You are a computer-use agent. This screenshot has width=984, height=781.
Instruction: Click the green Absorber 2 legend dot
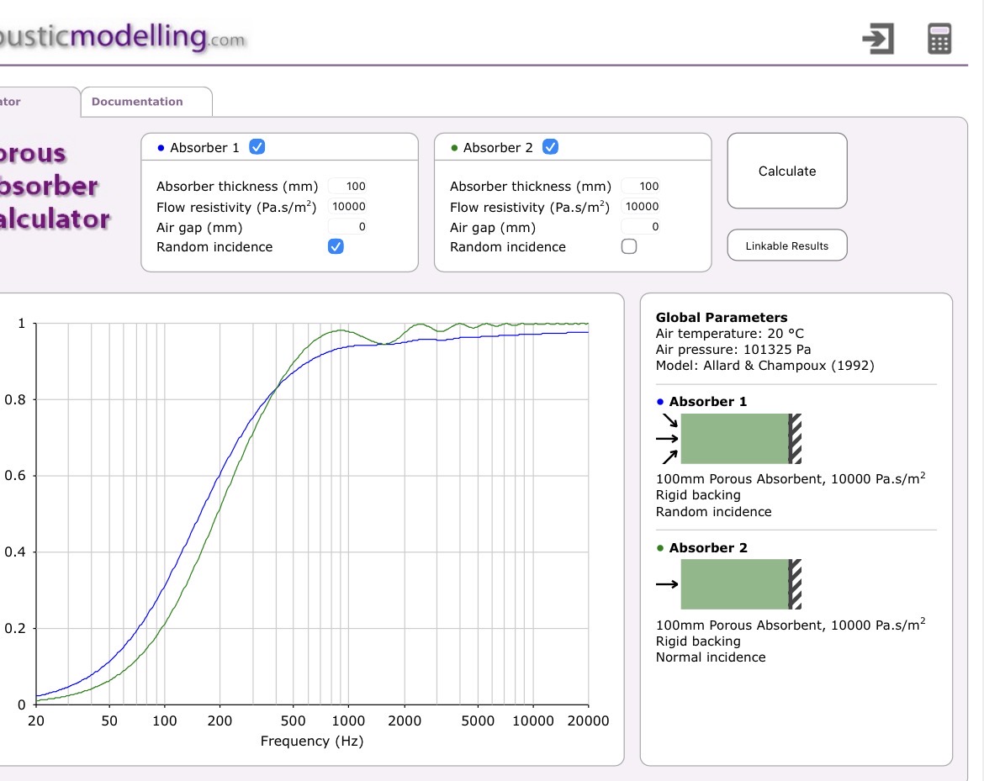point(454,148)
